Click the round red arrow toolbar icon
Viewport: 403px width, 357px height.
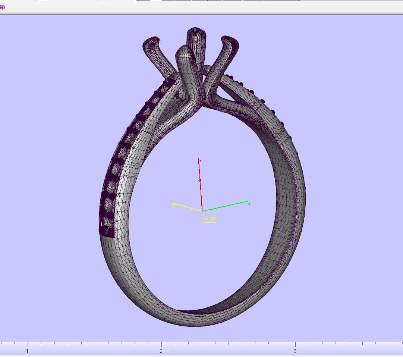(2, 7)
